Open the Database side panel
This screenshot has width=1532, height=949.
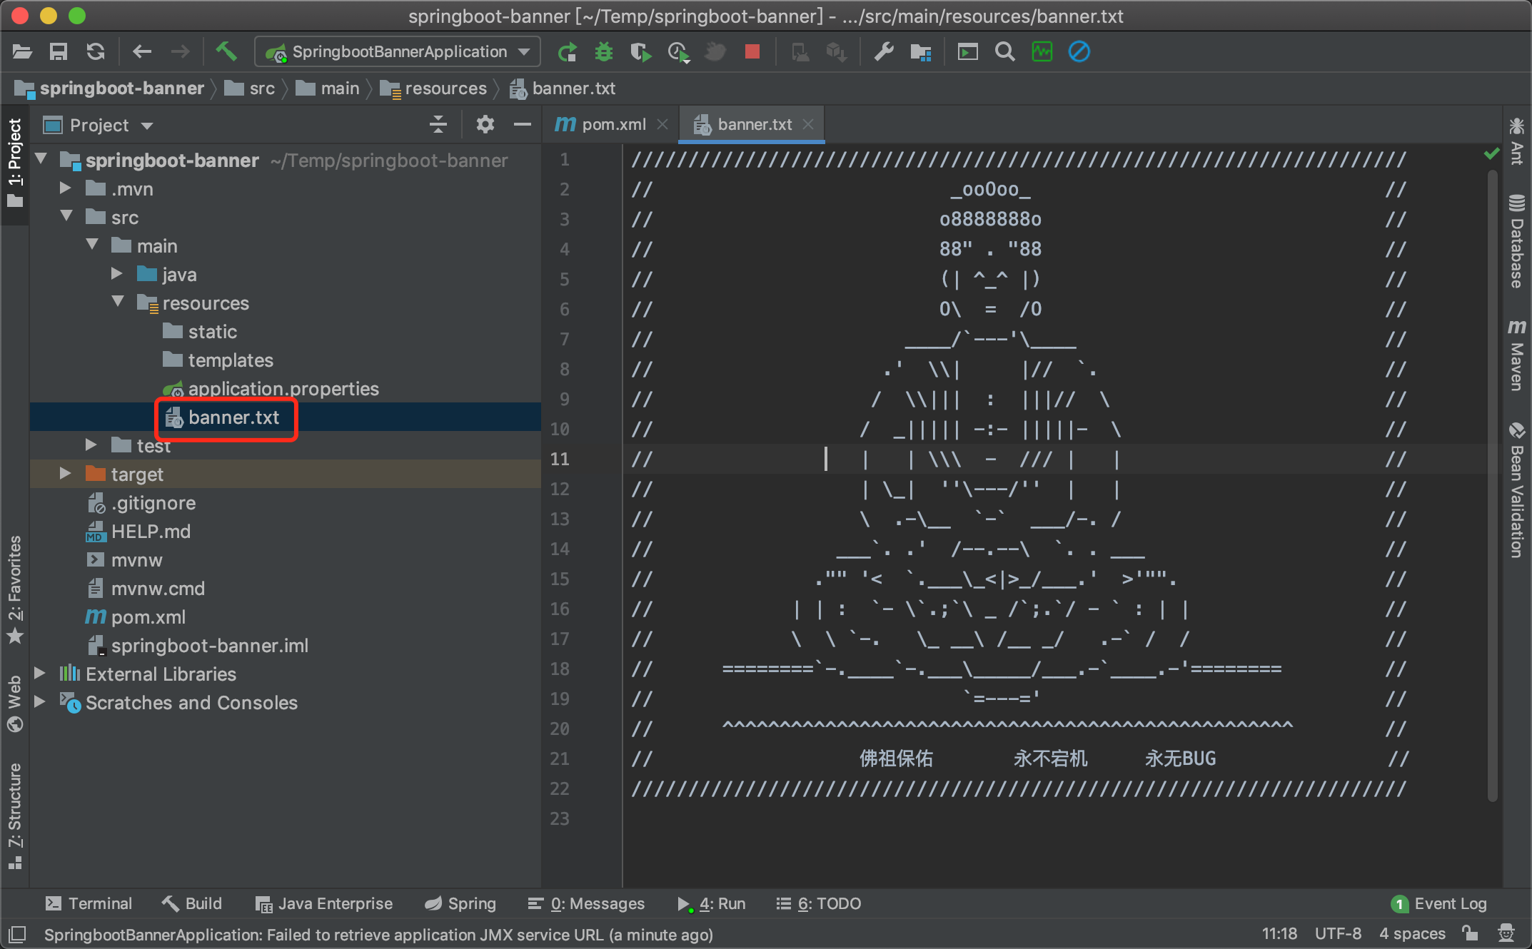pyautogui.click(x=1517, y=240)
